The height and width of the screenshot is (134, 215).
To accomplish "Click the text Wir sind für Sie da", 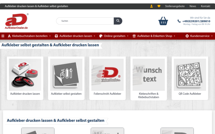I will coord(200,18).
